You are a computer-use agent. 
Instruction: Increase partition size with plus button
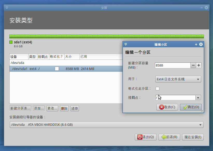point(199,65)
